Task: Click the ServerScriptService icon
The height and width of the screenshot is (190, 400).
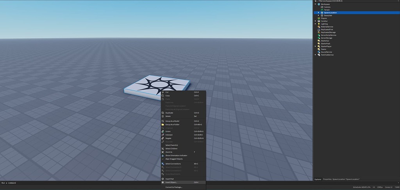Action: [x=319, y=35]
